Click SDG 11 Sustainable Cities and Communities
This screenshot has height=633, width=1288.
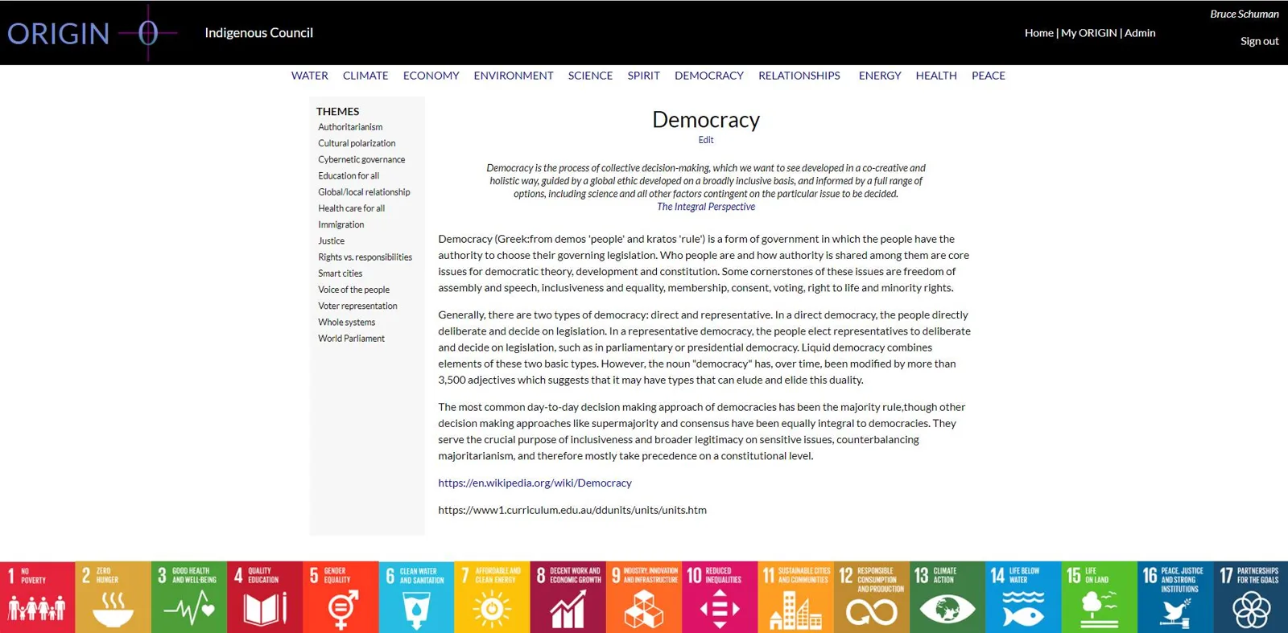[795, 597]
